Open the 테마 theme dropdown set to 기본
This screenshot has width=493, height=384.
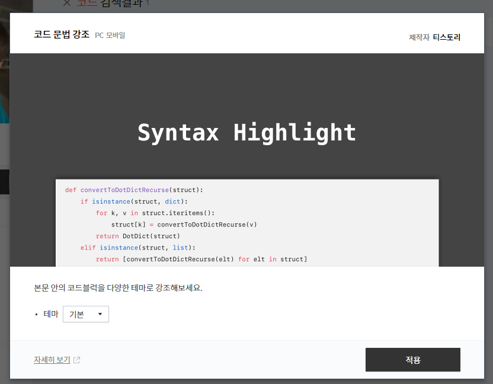click(x=86, y=314)
